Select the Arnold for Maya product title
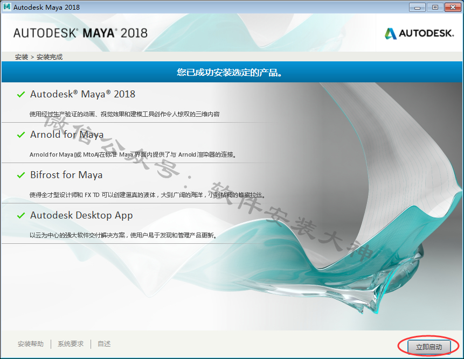 (67, 135)
